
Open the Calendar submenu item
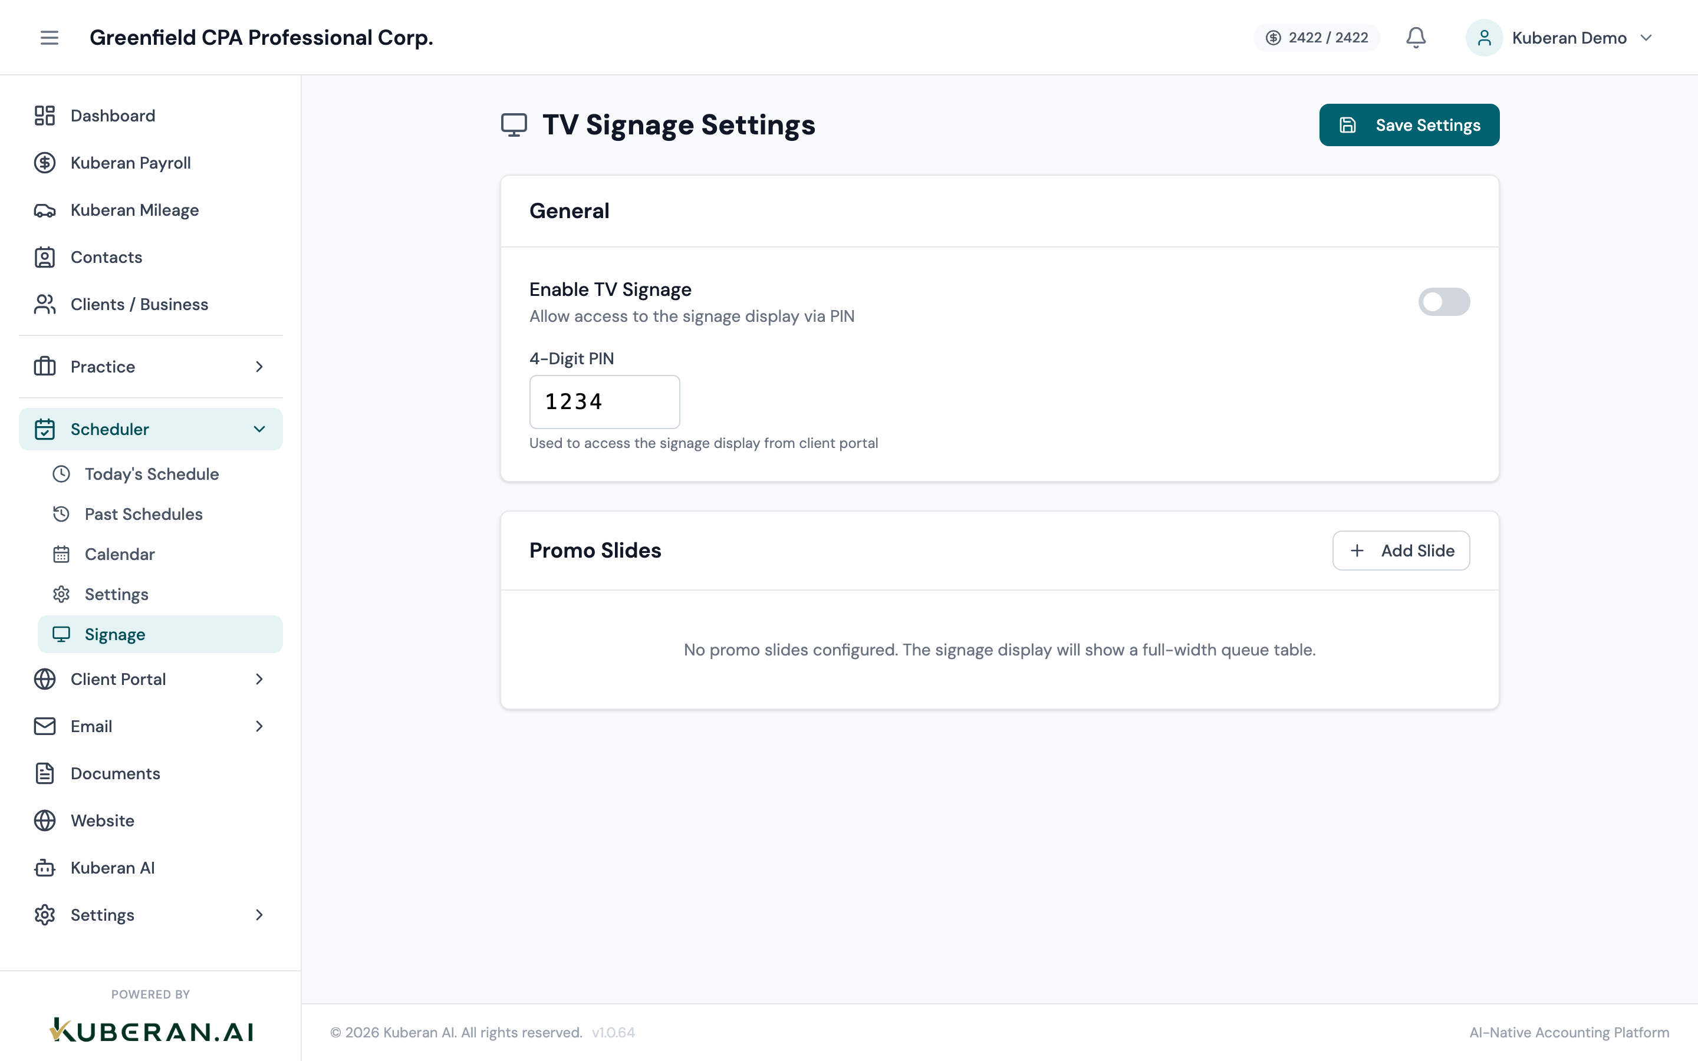pyautogui.click(x=160, y=554)
